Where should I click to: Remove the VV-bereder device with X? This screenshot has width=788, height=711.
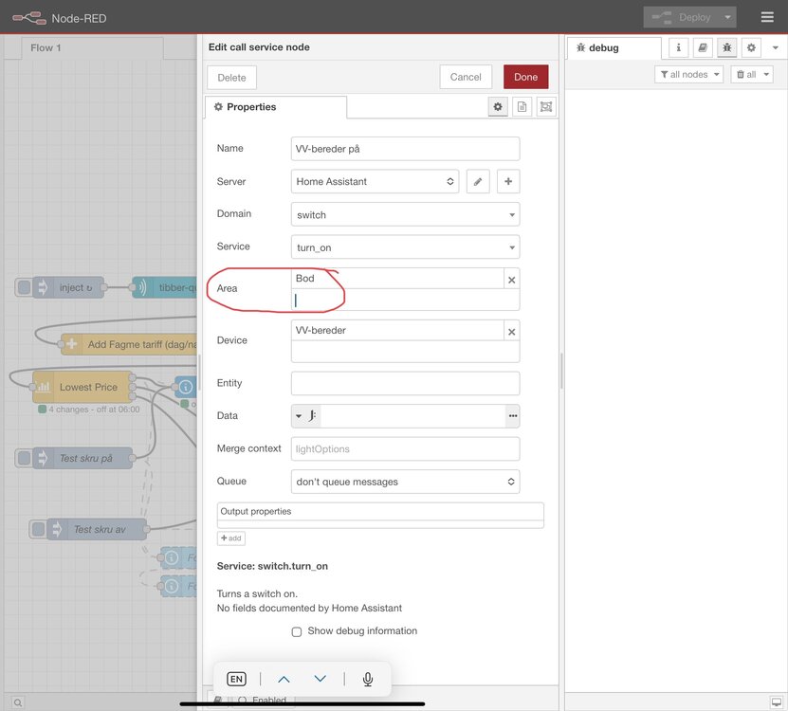[x=511, y=331]
